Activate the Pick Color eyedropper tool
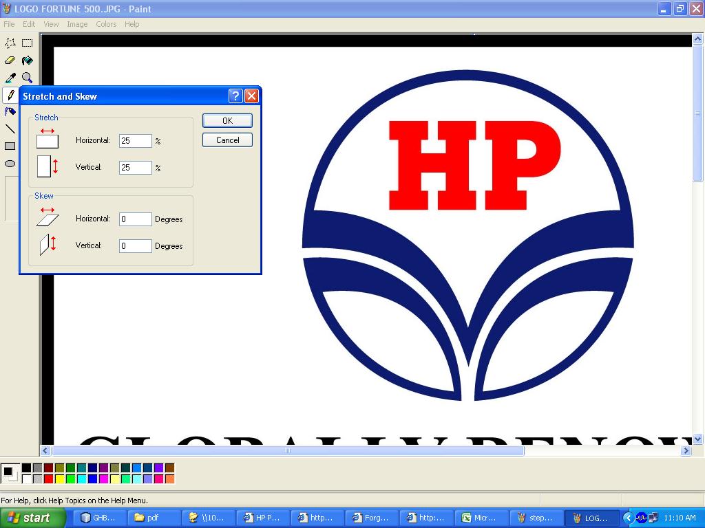The height and width of the screenshot is (528, 705). 10,78
